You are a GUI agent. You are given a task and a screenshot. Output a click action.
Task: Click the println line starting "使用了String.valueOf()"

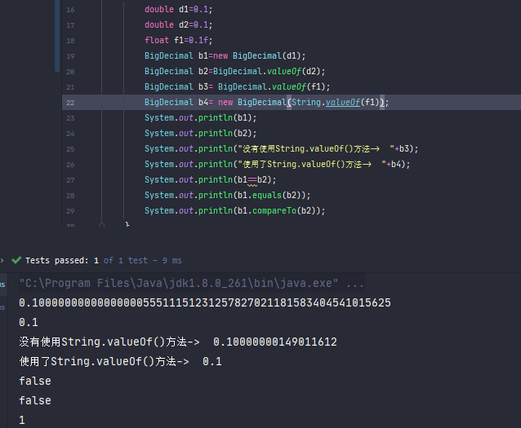(x=278, y=164)
